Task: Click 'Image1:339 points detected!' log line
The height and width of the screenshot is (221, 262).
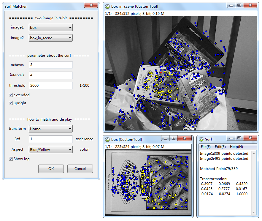Action: click(x=225, y=154)
